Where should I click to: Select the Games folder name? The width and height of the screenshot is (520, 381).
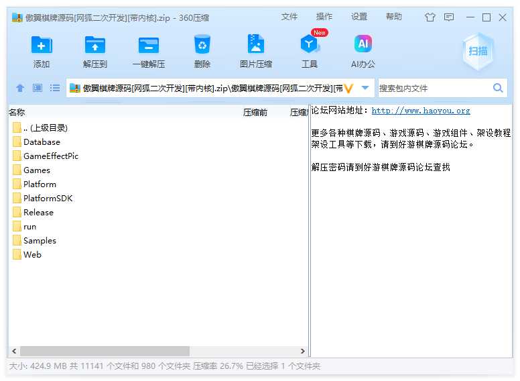37,170
